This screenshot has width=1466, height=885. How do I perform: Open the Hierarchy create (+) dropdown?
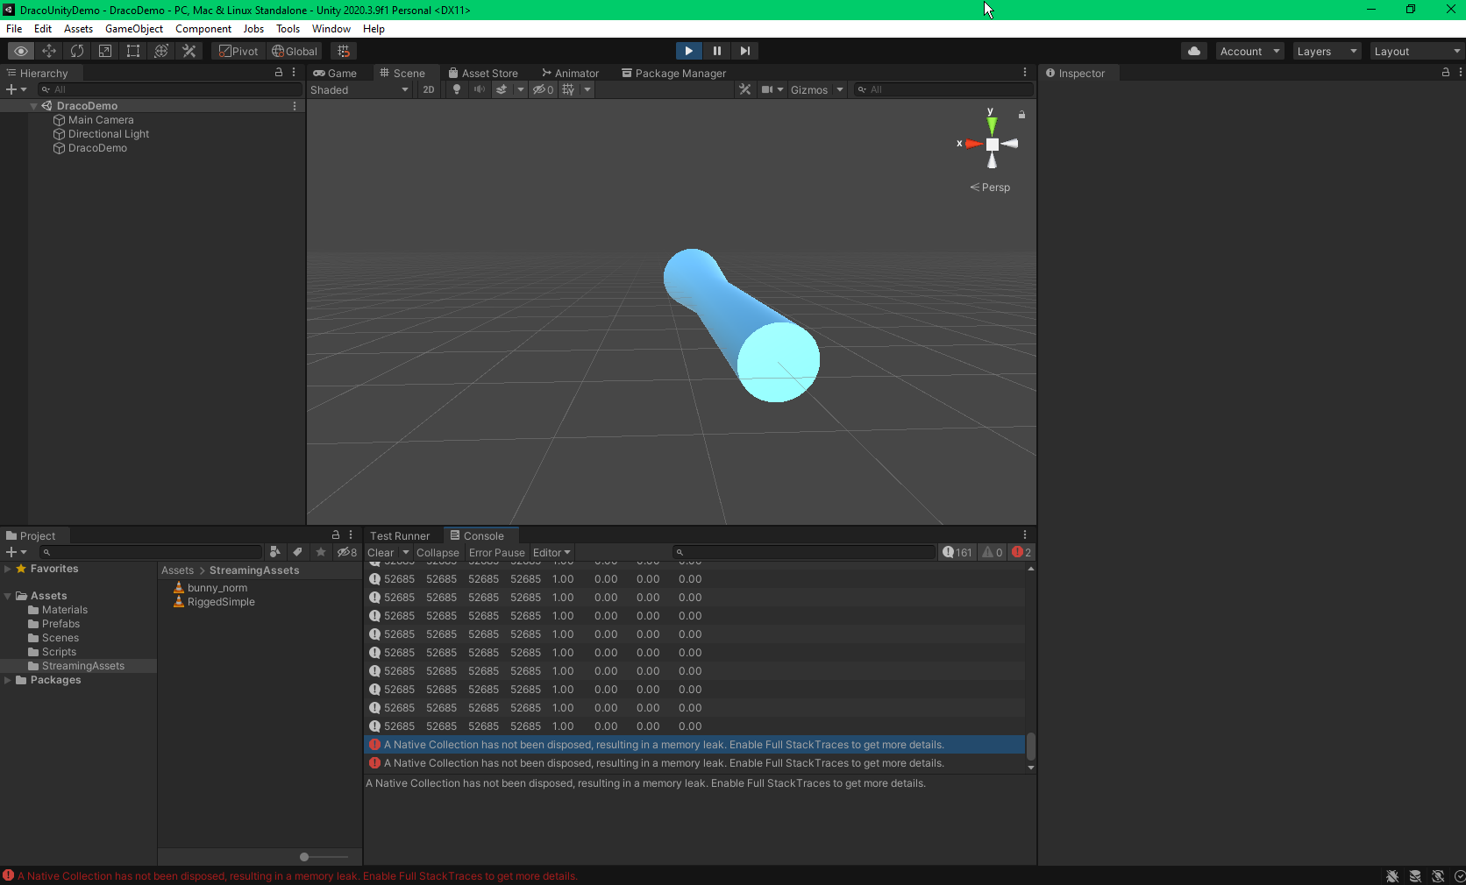point(17,89)
